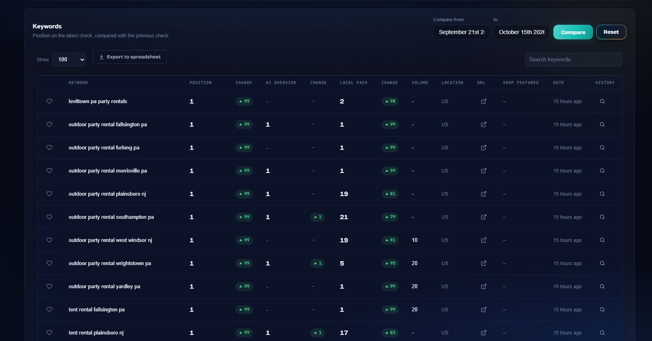This screenshot has width=652, height=341.
Task: View history for outdoor party rental west windsor nj
Action: [602, 240]
